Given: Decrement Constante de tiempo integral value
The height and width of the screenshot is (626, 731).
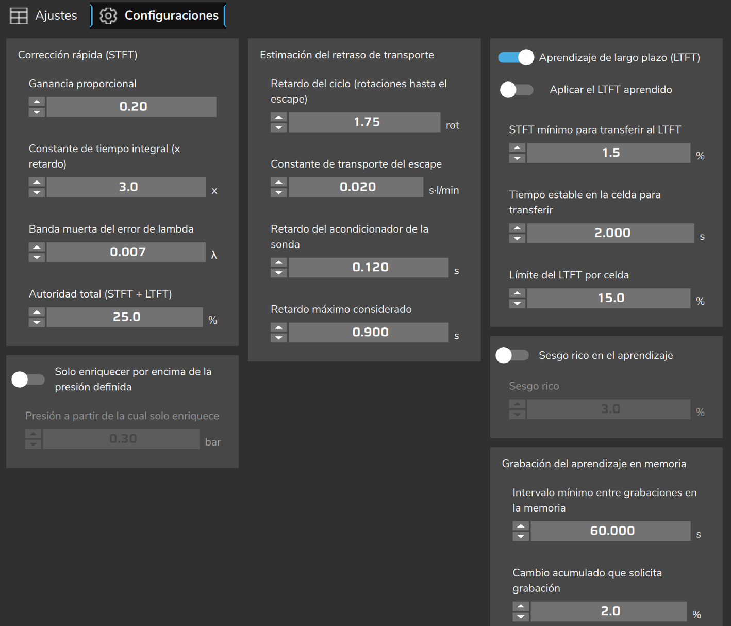Looking at the screenshot, I should coord(37,192).
